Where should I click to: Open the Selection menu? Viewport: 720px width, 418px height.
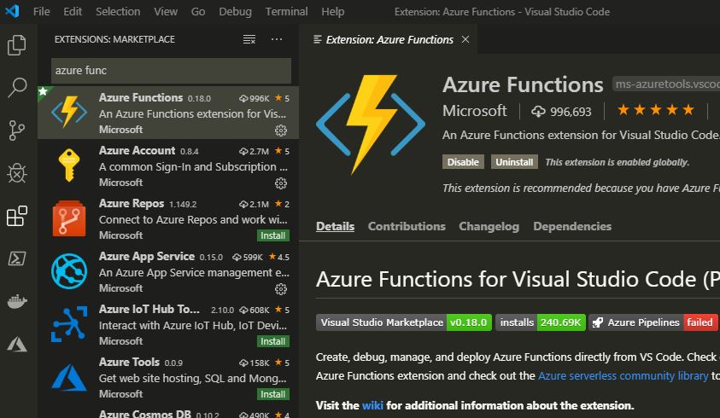pos(118,11)
